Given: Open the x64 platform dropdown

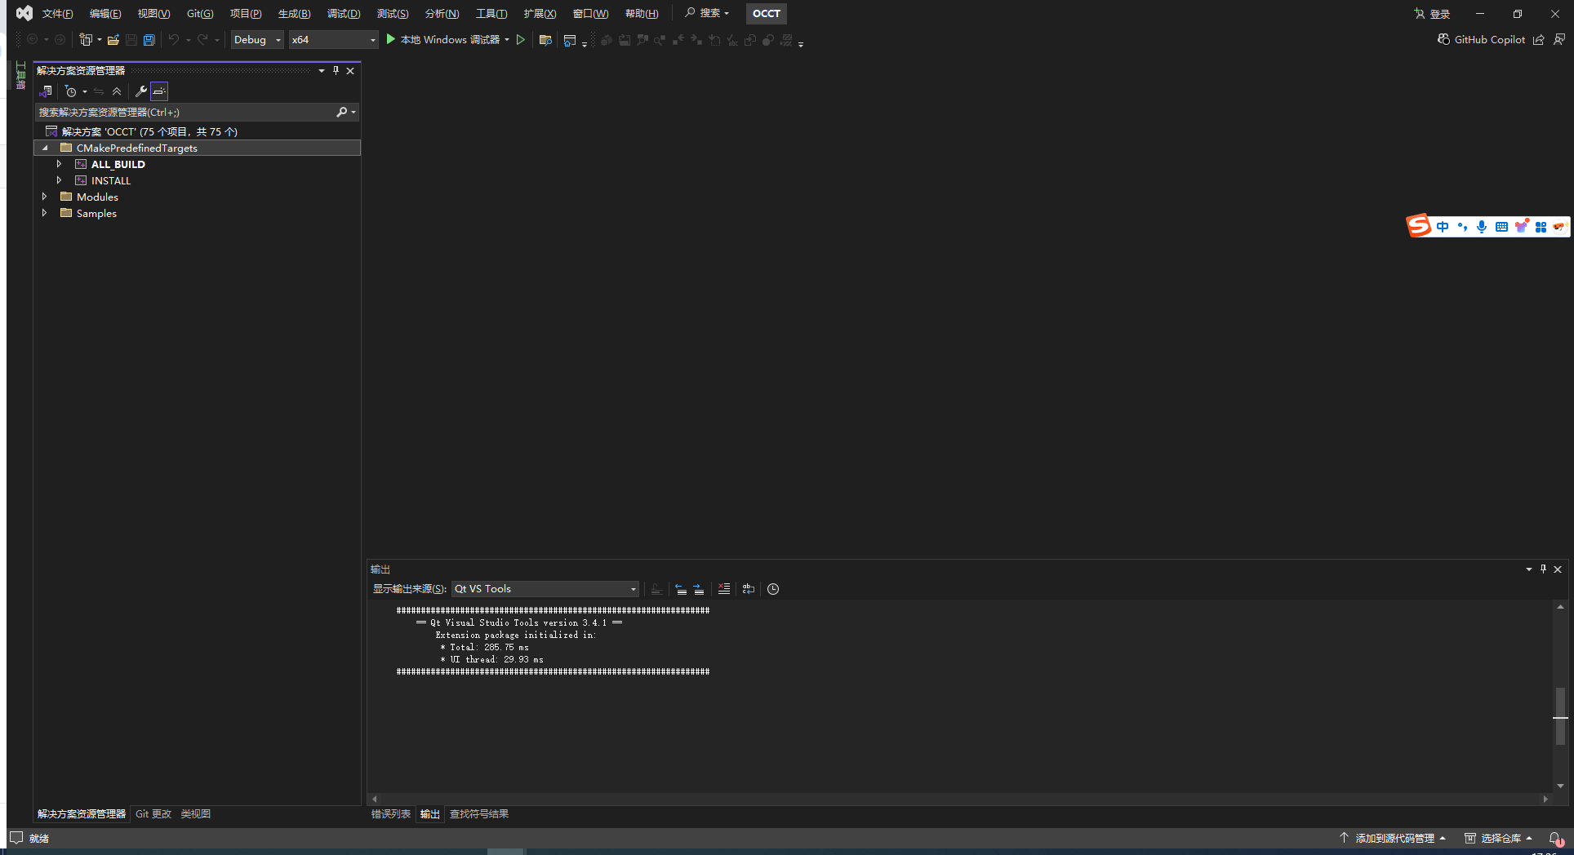Looking at the screenshot, I should pyautogui.click(x=334, y=40).
